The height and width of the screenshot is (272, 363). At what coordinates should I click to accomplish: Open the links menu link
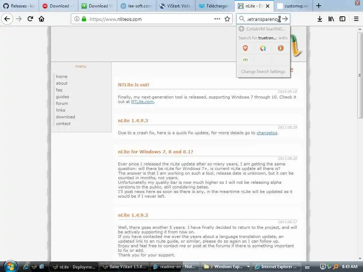tap(60, 110)
